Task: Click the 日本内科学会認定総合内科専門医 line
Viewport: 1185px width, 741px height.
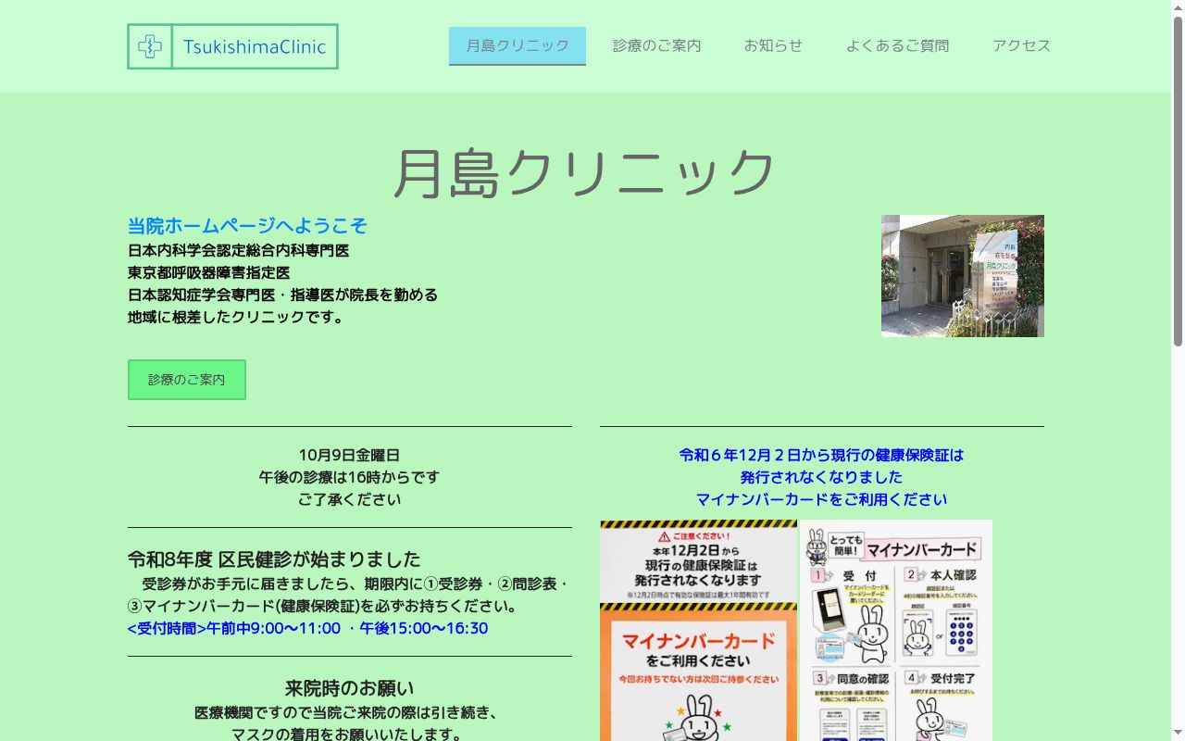Action: (x=239, y=250)
